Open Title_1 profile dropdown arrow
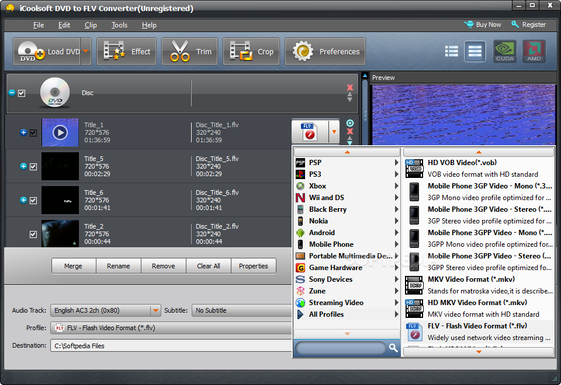Image resolution: width=561 pixels, height=385 pixels. [x=334, y=132]
